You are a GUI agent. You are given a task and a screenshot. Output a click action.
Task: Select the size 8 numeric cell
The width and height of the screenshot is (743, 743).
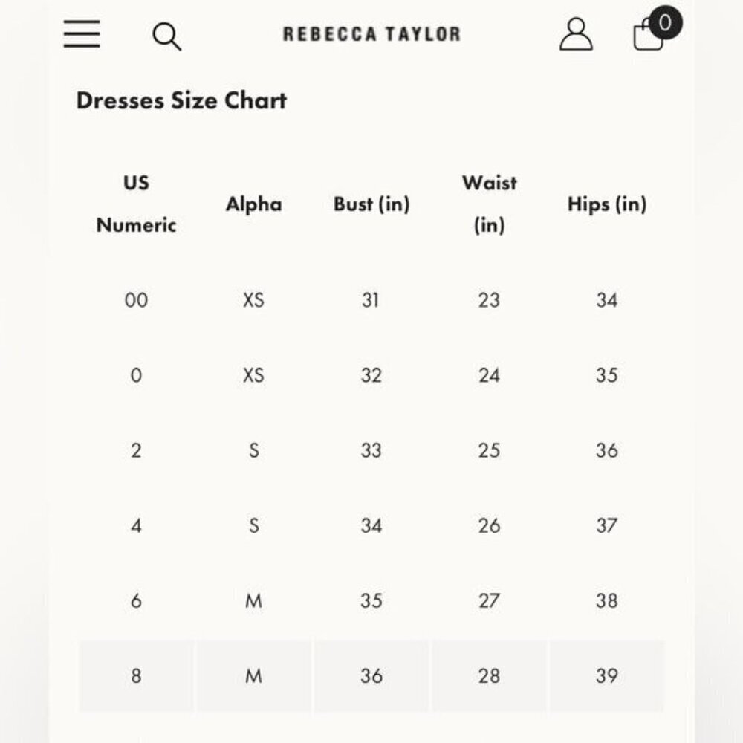click(x=136, y=675)
